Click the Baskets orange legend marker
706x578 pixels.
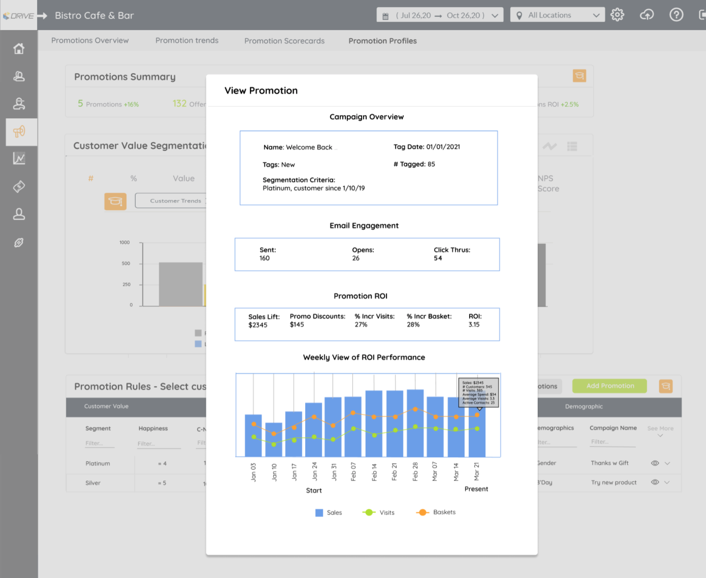422,512
